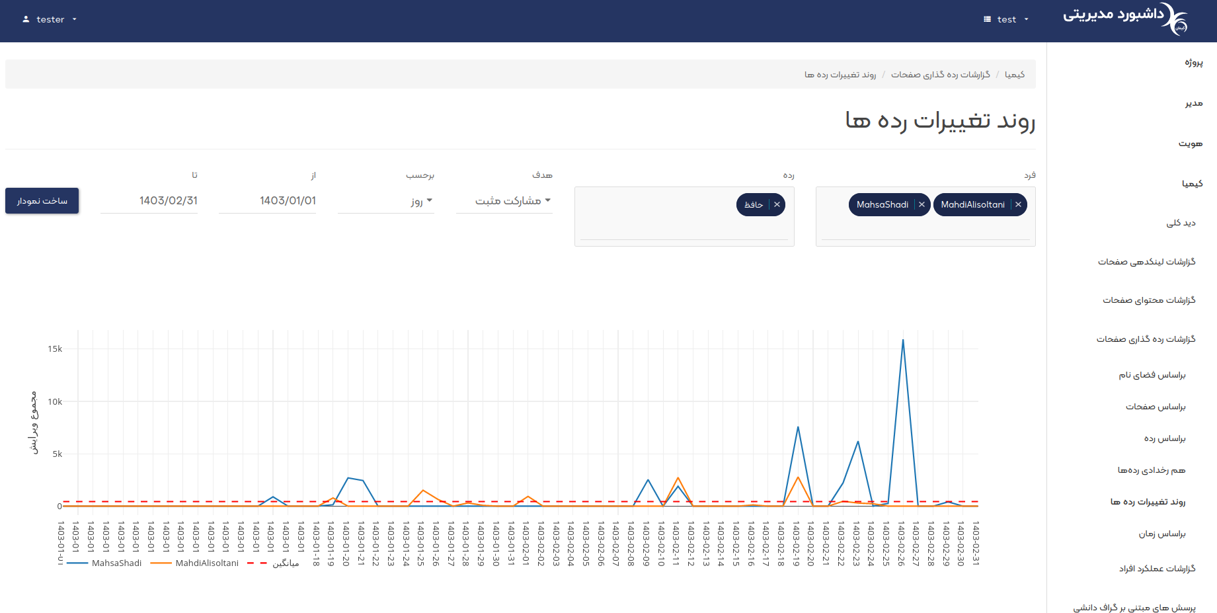Image resolution: width=1217 pixels, height=613 pixels.
Task: Remove the MahdiAlisoltani tag
Action: 1018,205
